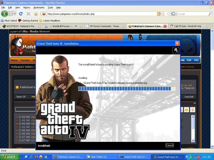
Task: Open the Bookmarks menu
Action: click(x=39, y=7)
